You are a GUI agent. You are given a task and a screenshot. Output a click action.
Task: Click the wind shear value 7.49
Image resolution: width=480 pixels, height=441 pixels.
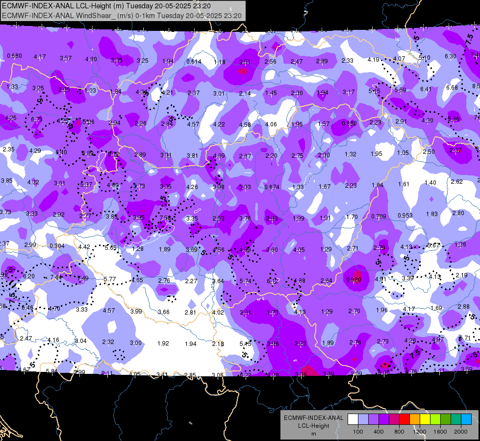pyautogui.click(x=83, y=278)
